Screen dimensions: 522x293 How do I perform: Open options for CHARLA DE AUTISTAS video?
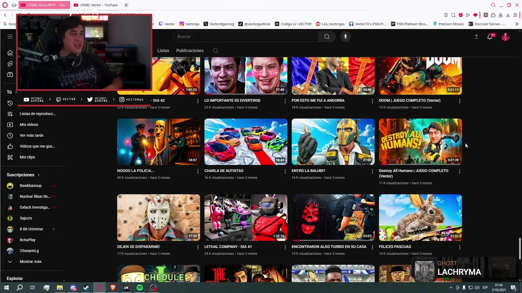(x=285, y=171)
